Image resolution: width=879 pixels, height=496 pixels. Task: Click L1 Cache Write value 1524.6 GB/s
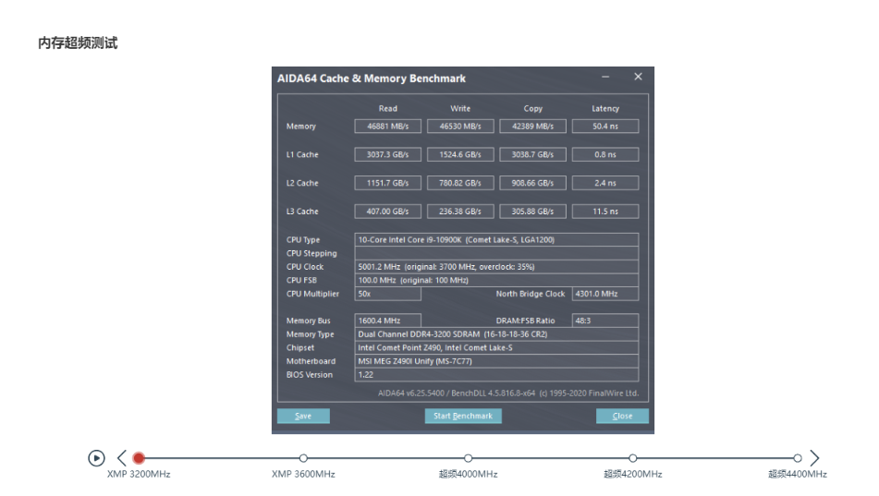coord(460,154)
